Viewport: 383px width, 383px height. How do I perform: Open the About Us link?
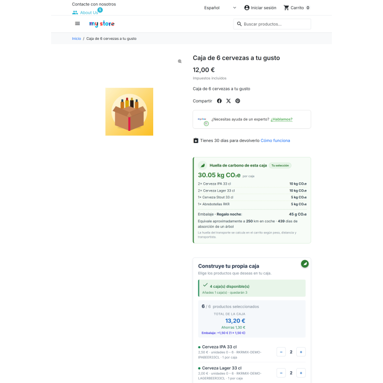pyautogui.click(x=89, y=12)
